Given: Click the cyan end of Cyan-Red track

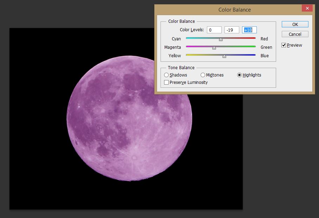Looking at the screenshot, I should tap(188, 38).
